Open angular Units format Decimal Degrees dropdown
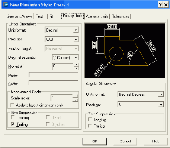This screenshot has height=148, width=170. [x=161, y=94]
